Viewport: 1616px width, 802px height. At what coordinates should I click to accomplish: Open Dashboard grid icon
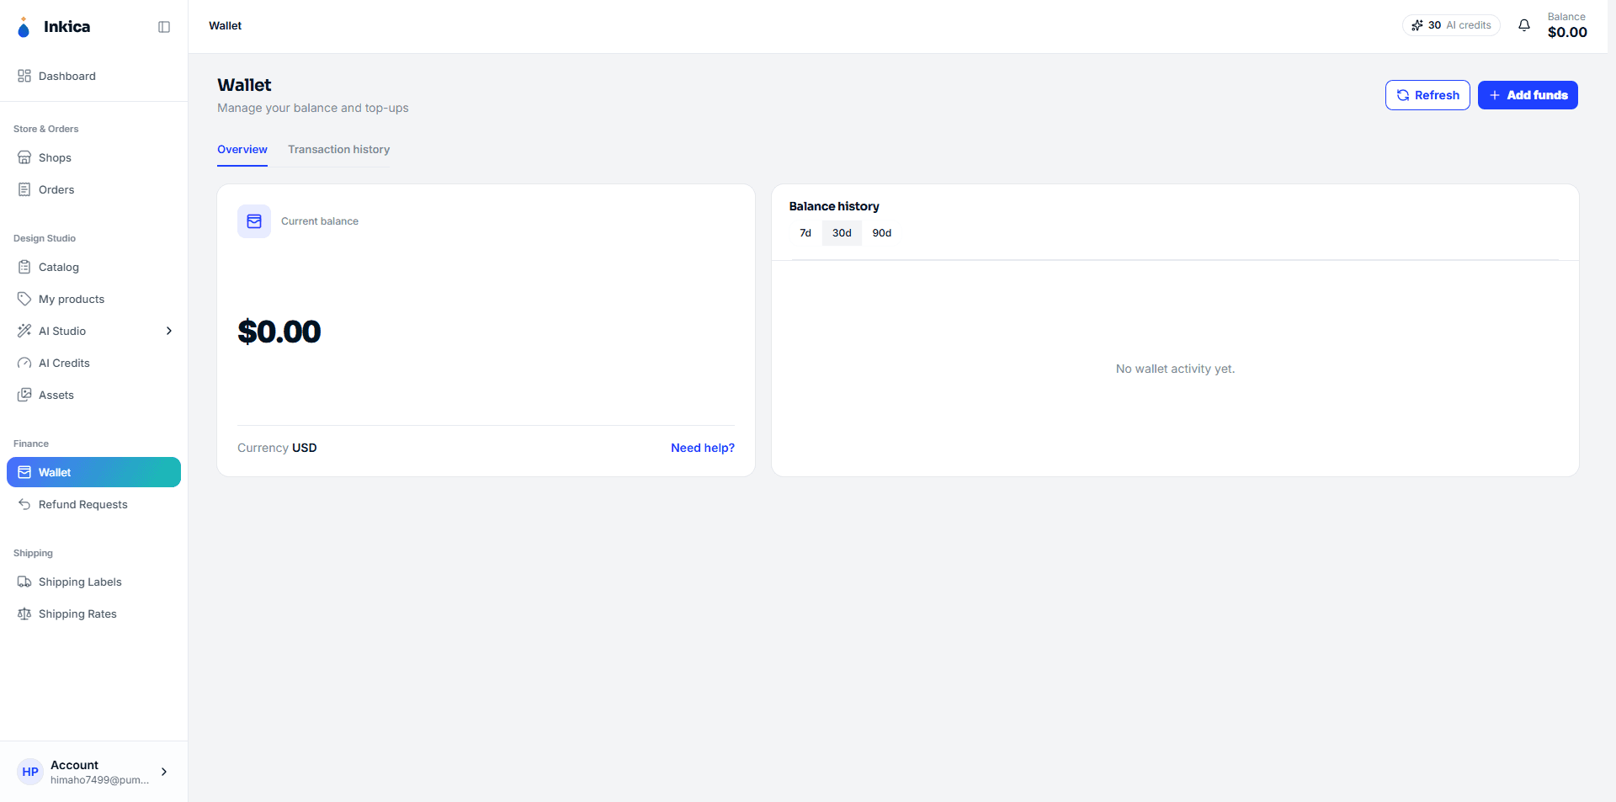pyautogui.click(x=24, y=76)
